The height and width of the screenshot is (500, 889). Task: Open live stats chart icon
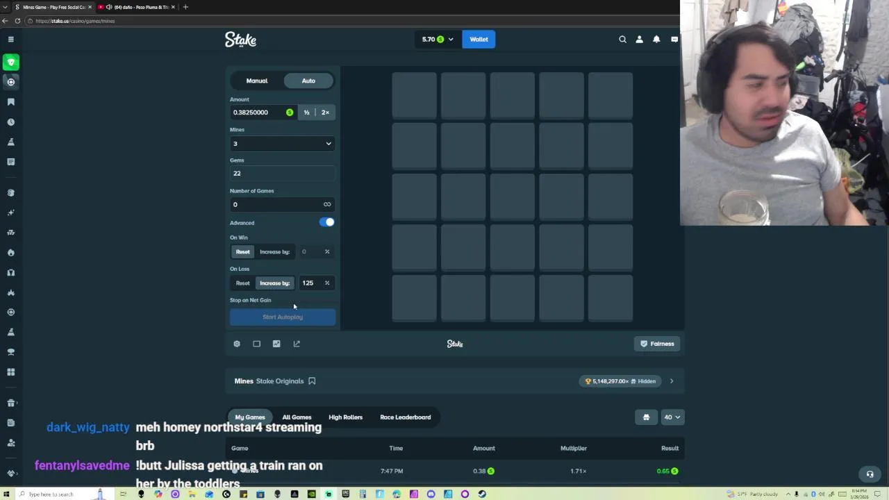pyautogui.click(x=276, y=344)
